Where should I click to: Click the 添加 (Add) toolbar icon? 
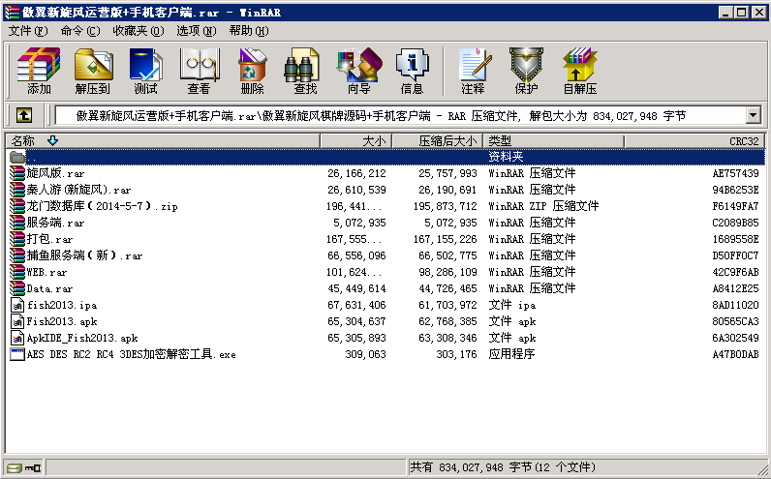39,72
